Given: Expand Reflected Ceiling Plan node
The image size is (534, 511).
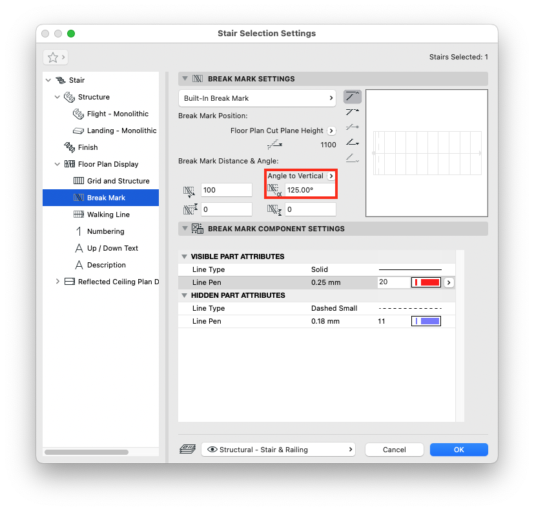Looking at the screenshot, I should tap(57, 282).
